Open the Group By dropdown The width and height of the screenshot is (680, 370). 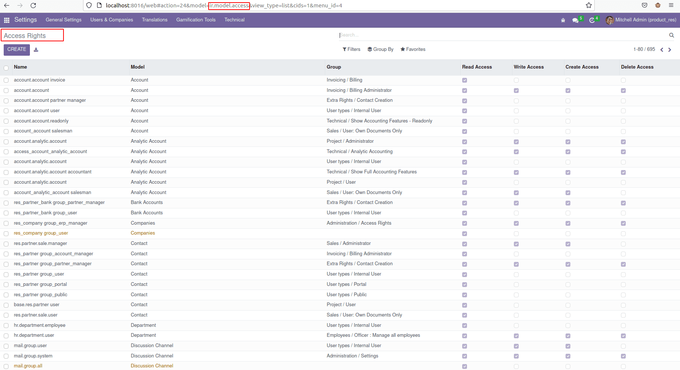(x=381, y=49)
